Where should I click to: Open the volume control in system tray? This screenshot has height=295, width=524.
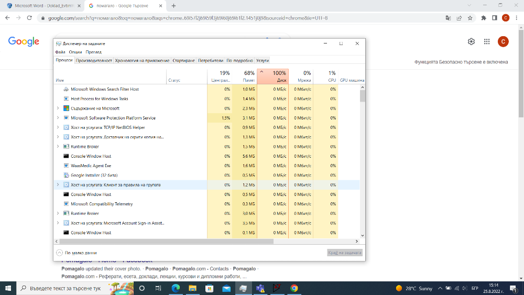pyautogui.click(x=464, y=288)
